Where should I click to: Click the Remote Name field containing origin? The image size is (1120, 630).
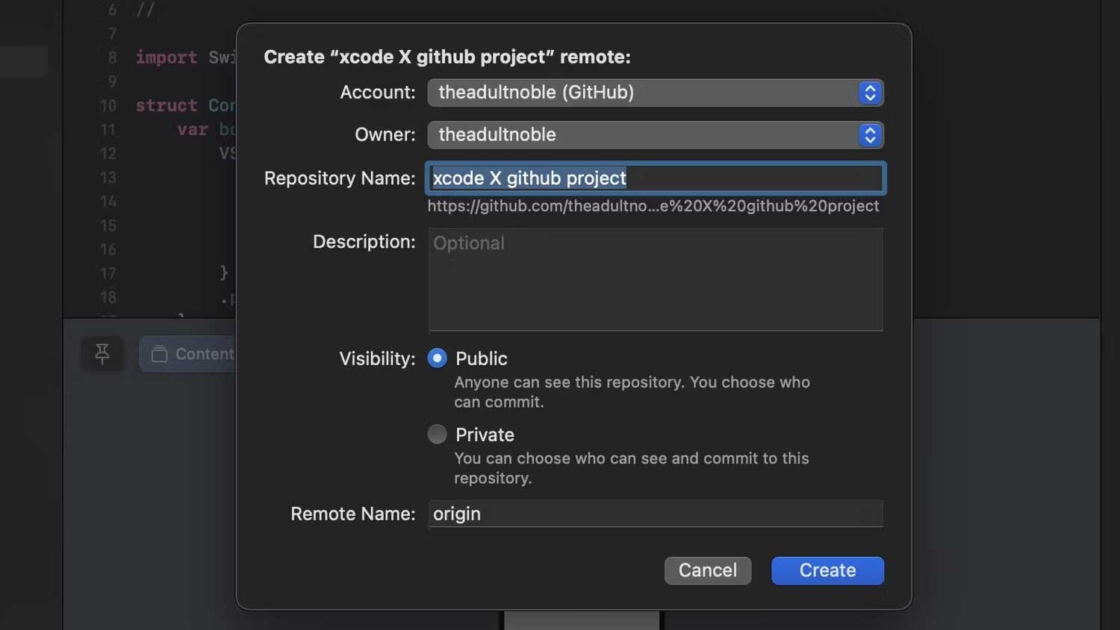[656, 514]
